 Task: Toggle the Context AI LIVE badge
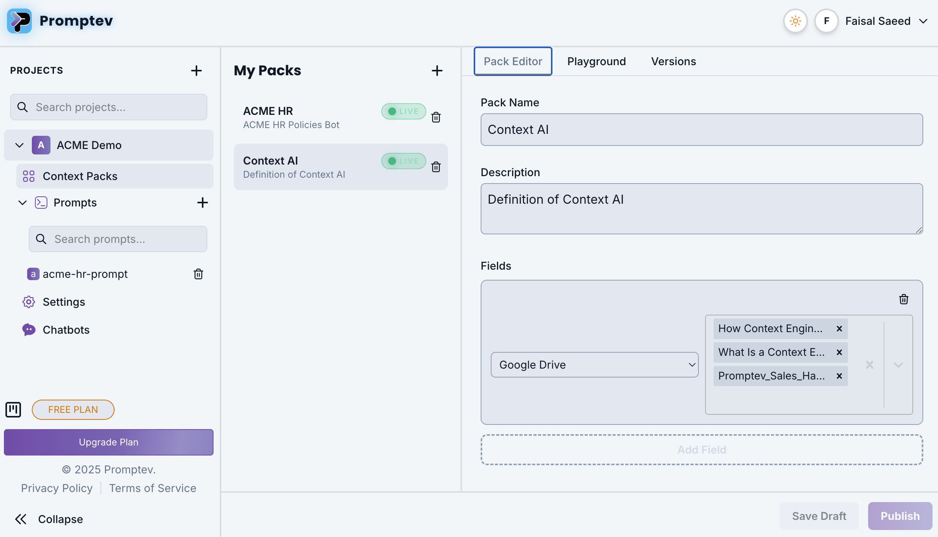pyautogui.click(x=403, y=161)
